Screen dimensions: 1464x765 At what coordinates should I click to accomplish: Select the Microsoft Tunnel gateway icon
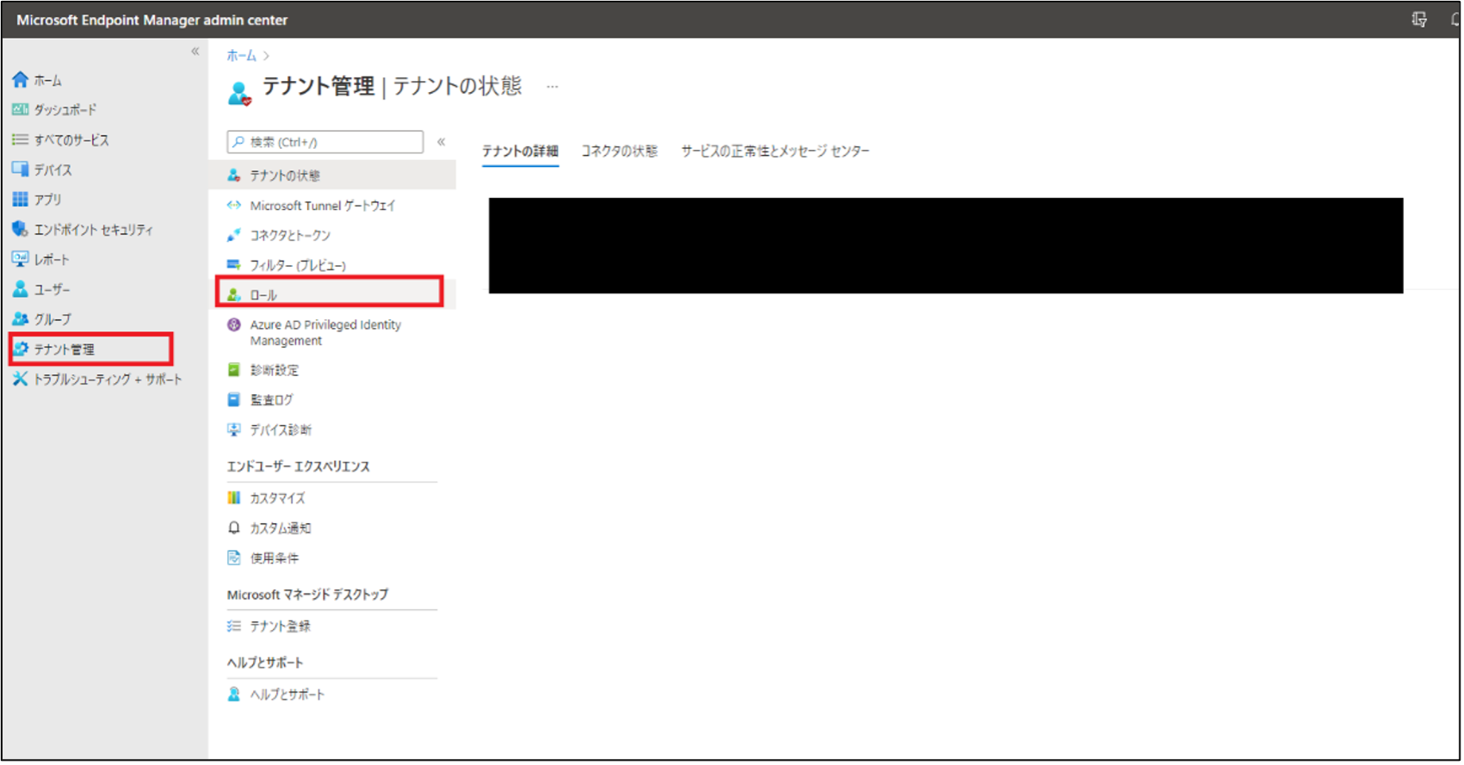point(234,206)
